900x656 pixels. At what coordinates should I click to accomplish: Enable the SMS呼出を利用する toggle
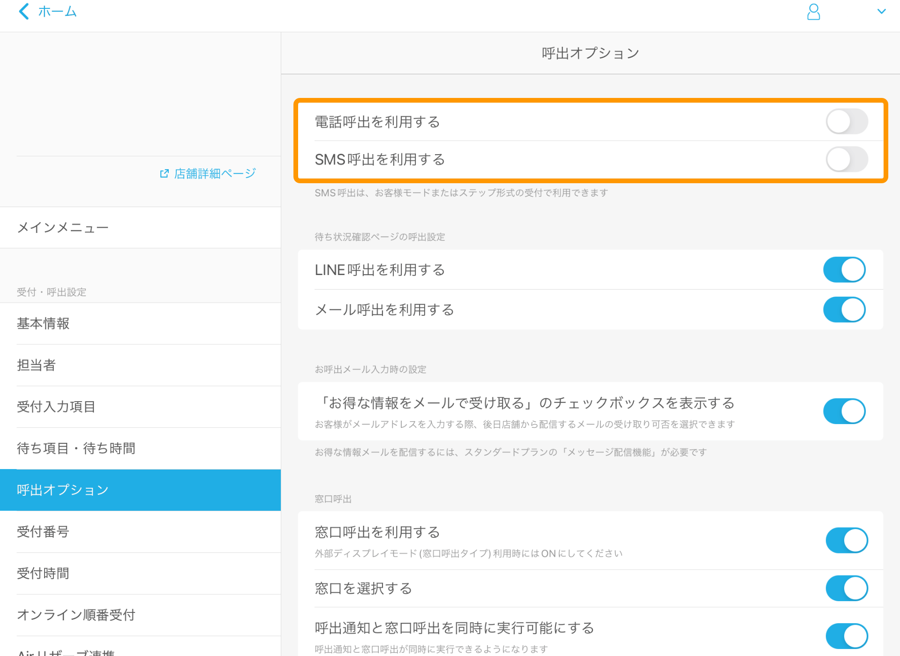(846, 159)
